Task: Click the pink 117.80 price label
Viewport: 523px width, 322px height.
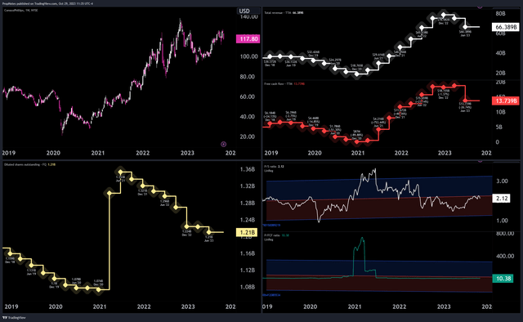Action: 248,39
